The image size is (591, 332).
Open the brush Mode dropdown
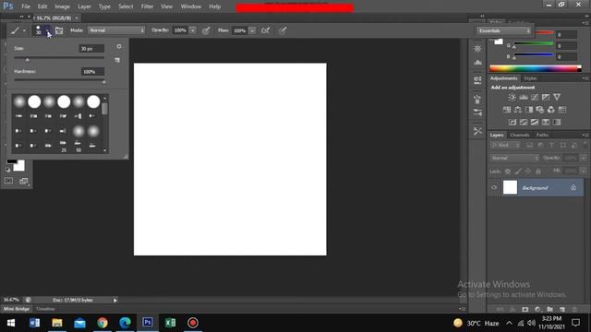coord(116,30)
